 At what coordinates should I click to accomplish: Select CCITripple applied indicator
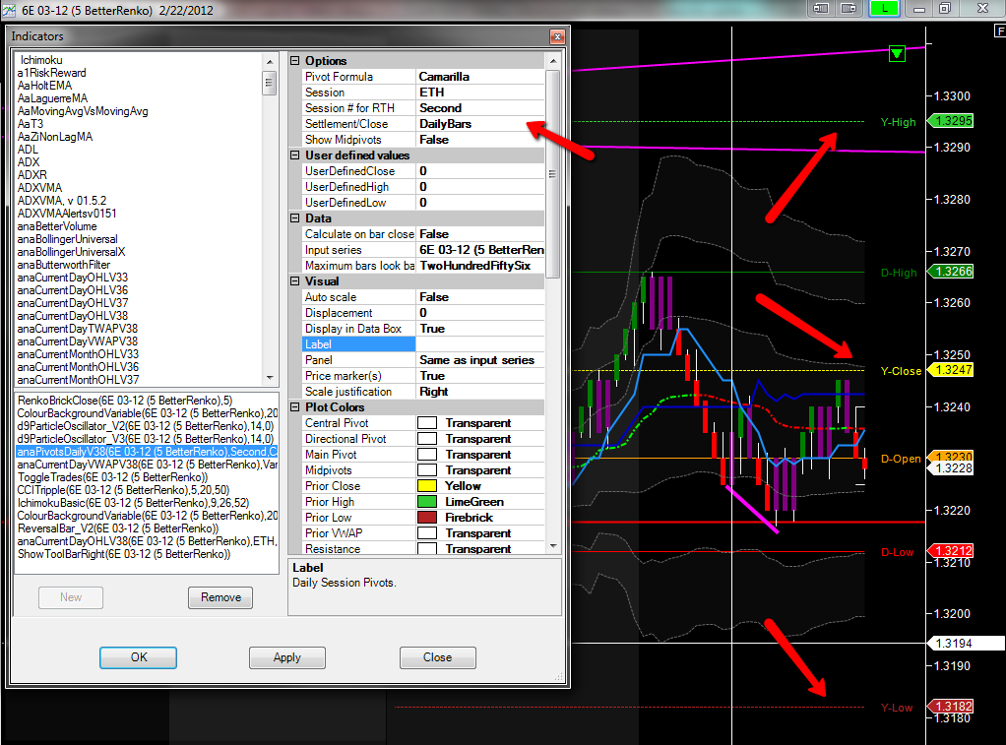[123, 490]
